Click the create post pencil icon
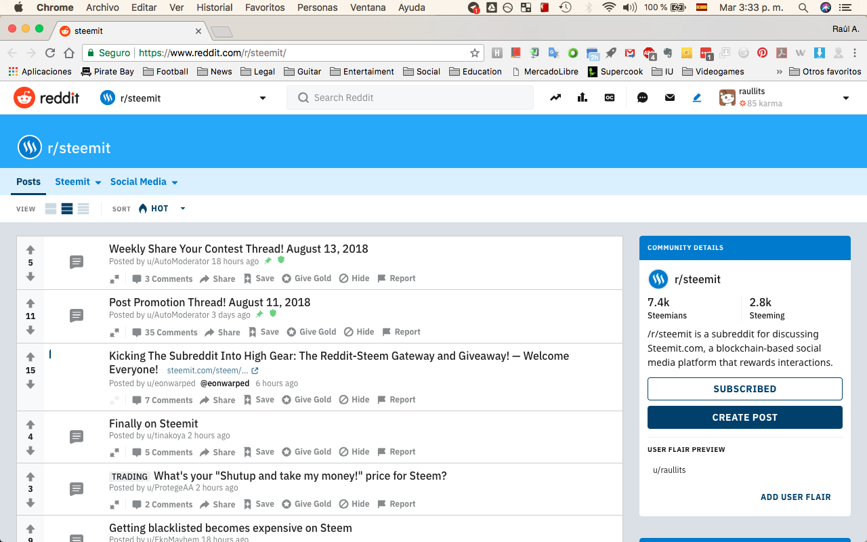867x542 pixels. point(697,98)
